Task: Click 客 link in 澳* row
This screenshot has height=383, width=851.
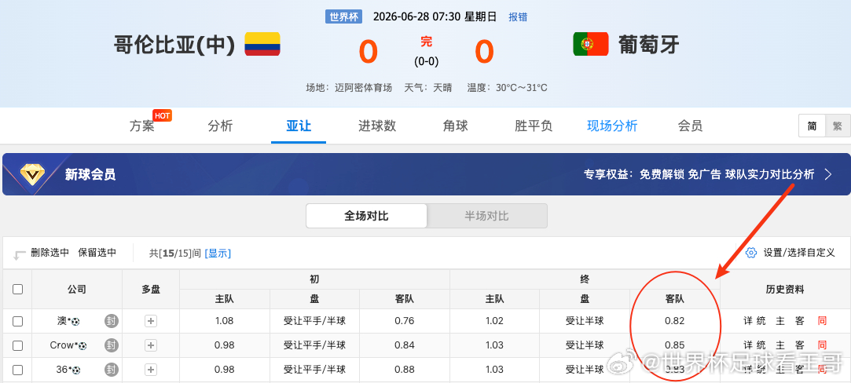Action: (x=799, y=321)
